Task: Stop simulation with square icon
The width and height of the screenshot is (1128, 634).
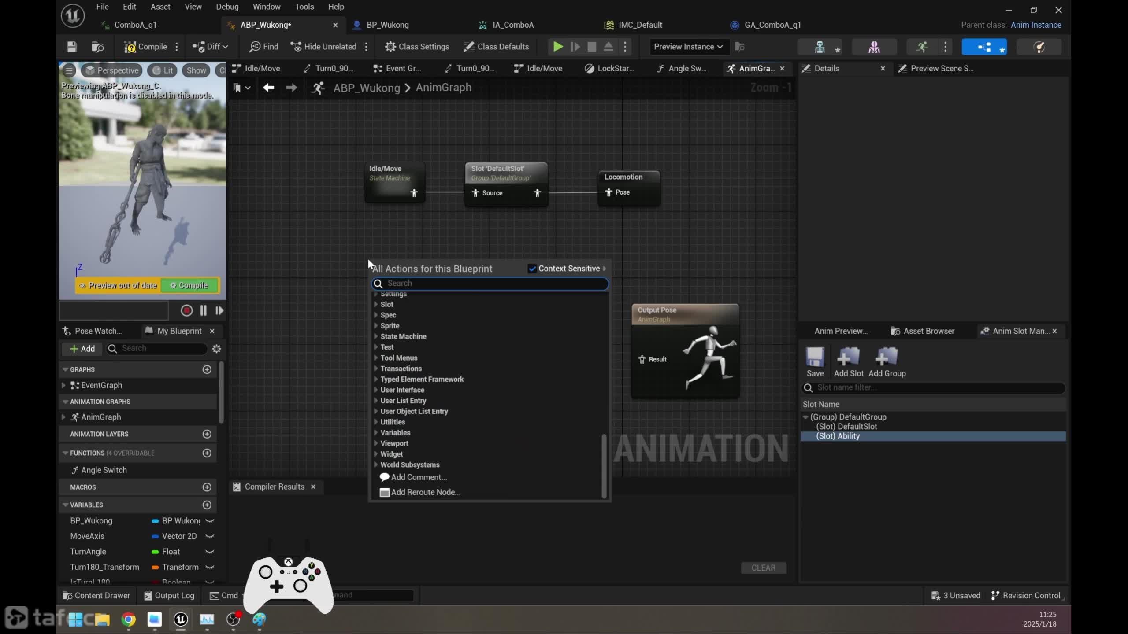Action: coord(592,47)
